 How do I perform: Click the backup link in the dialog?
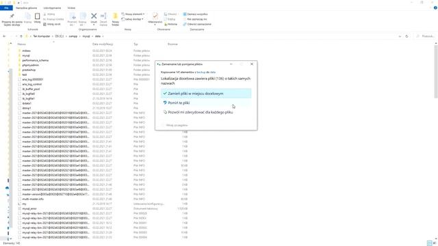pos(201,72)
